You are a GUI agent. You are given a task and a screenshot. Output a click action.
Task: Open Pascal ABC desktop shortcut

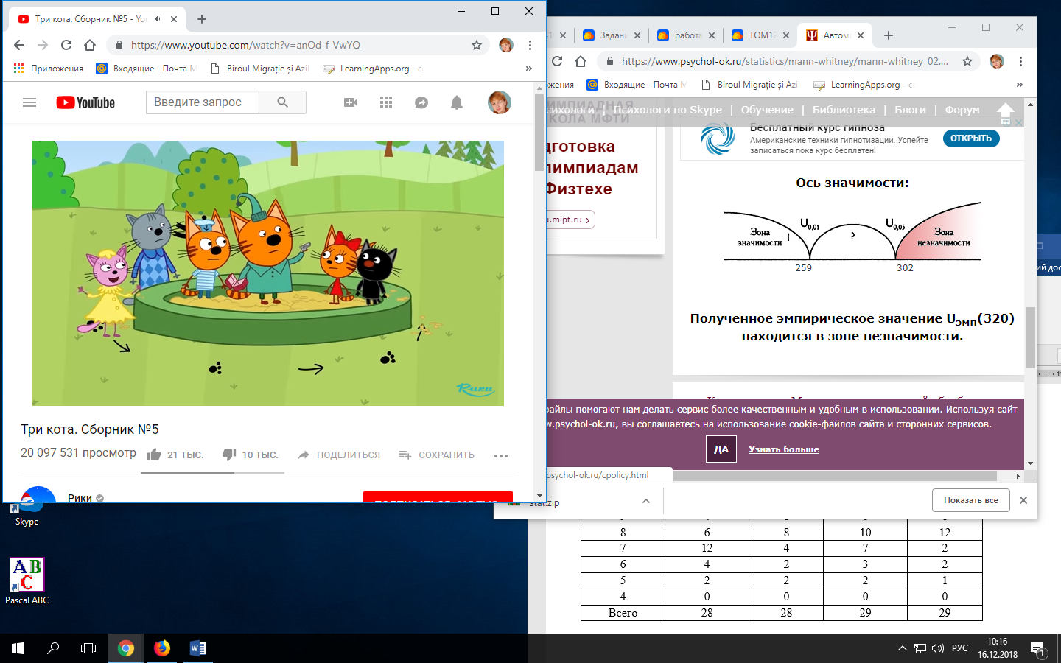27,581
